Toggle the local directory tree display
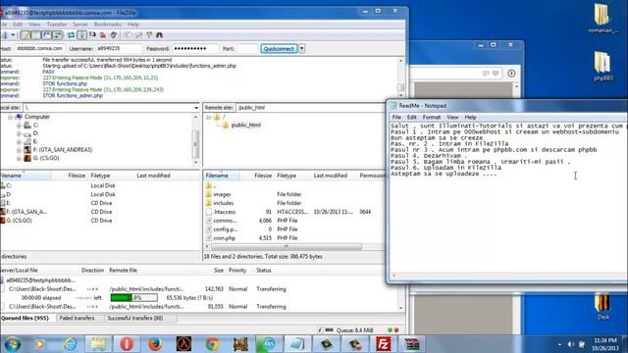 tap(36, 35)
